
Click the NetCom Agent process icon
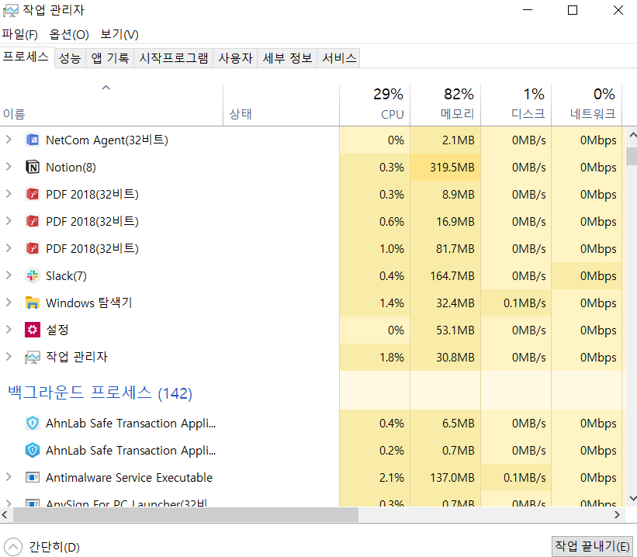(x=33, y=140)
